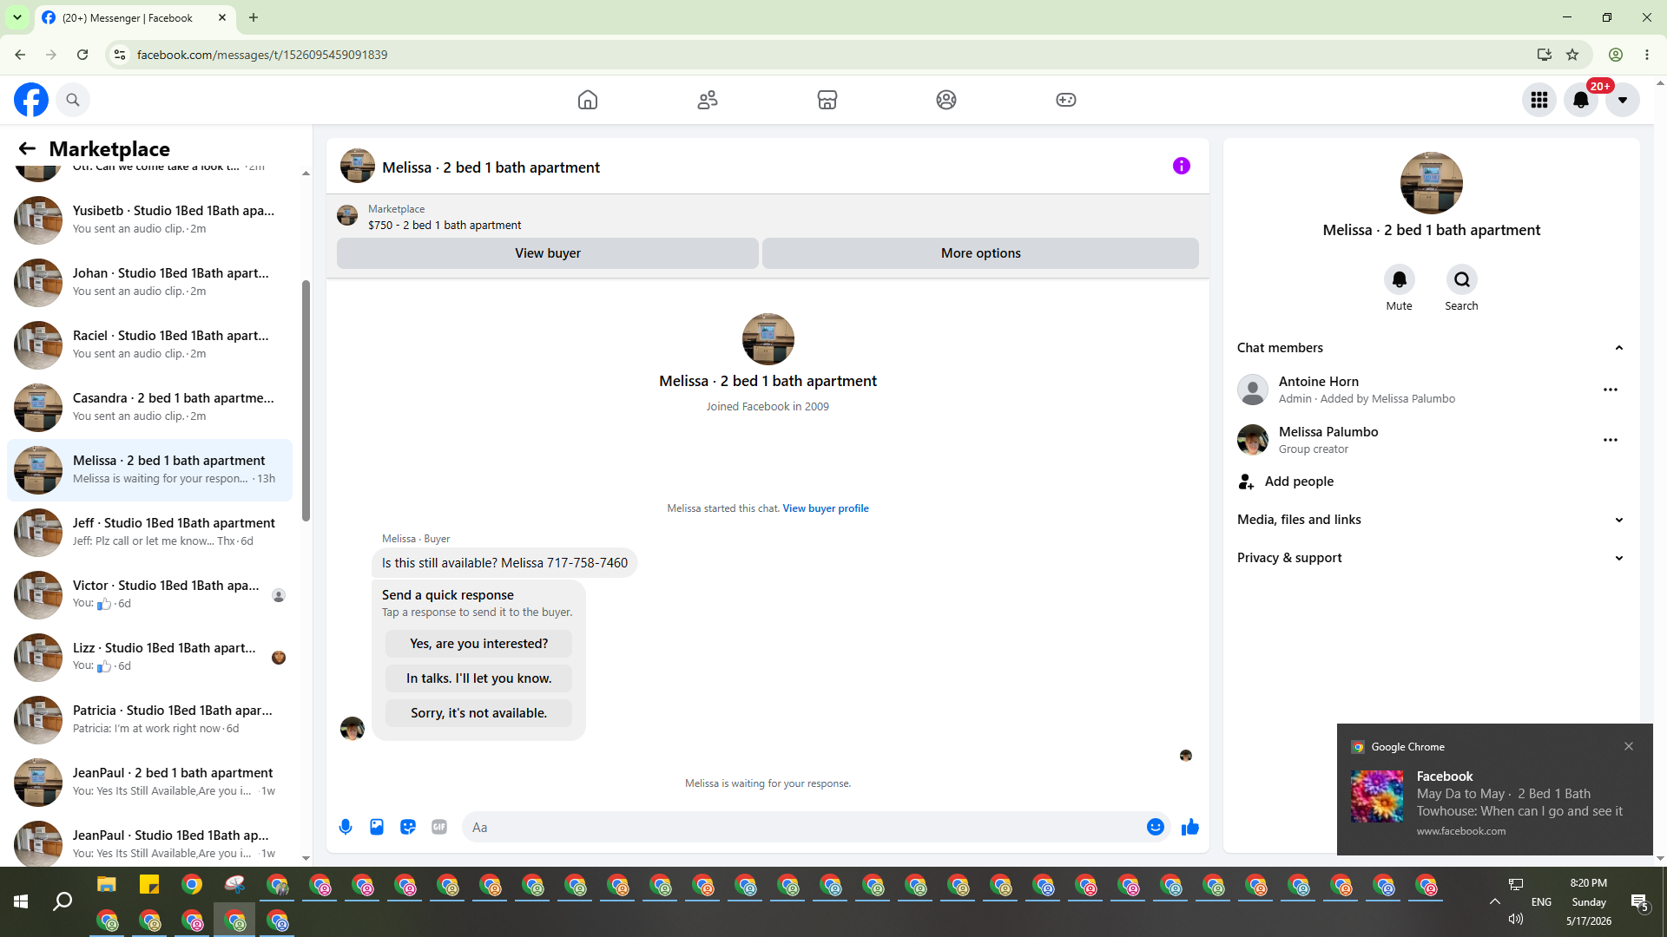Close the Google Chrome notification popup
The image size is (1667, 937).
pos(1629,746)
